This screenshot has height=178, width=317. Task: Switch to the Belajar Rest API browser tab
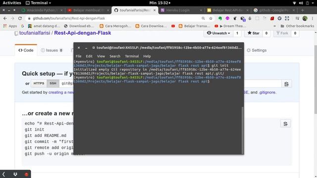[227, 10]
